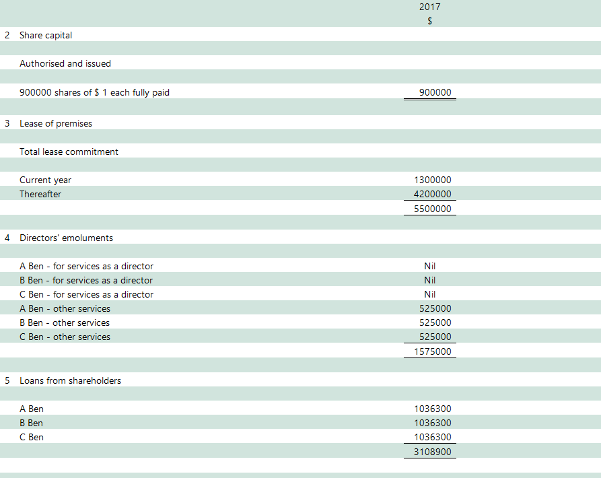The image size is (601, 478).
Task: Click the 'Authorised and issued' cell
Action: click(x=65, y=63)
